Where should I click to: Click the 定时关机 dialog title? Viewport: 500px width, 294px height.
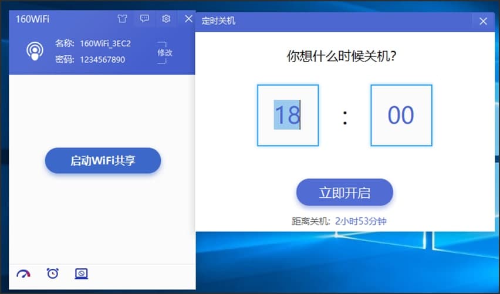tap(218, 21)
